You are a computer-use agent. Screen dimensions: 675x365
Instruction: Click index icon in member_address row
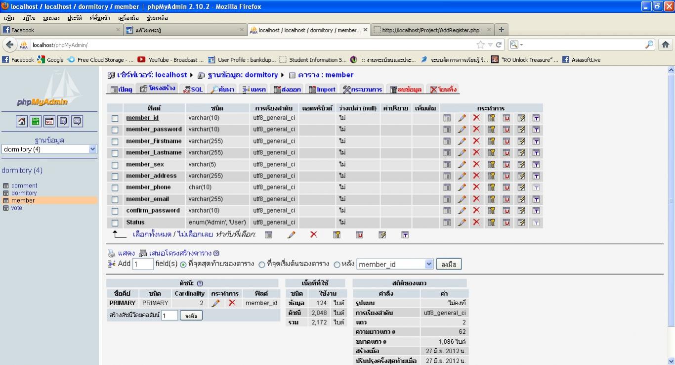[521, 176]
